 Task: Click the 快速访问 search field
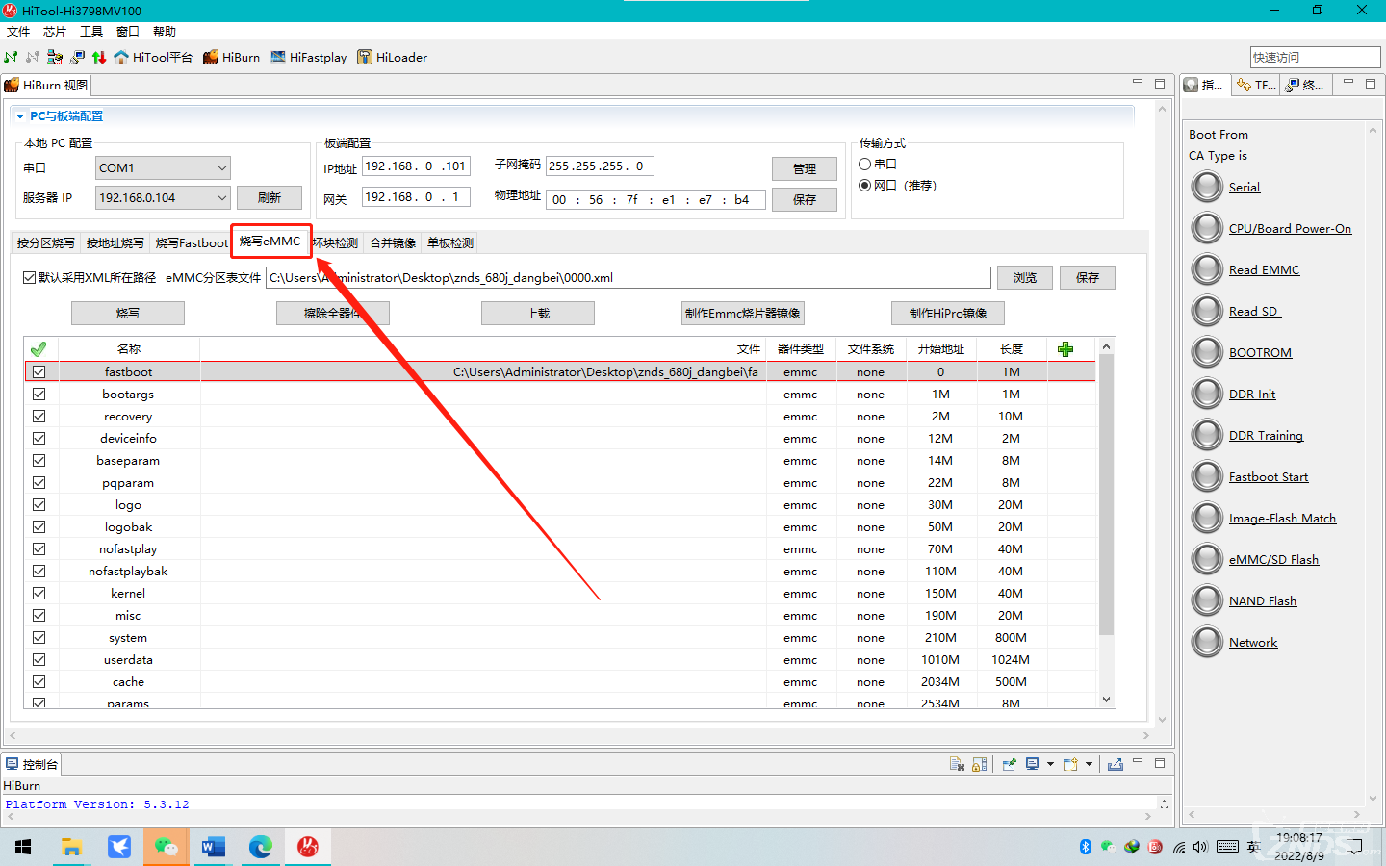coord(1315,57)
